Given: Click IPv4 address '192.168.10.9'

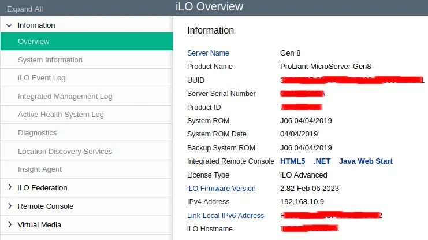Looking at the screenshot, I should pyautogui.click(x=302, y=202).
